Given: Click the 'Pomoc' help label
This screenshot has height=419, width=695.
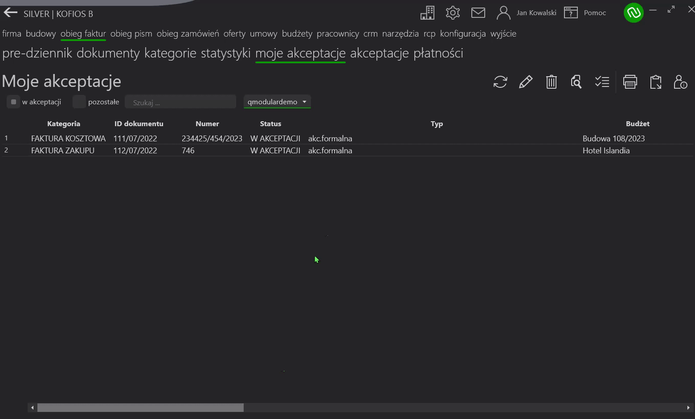Looking at the screenshot, I should point(595,12).
